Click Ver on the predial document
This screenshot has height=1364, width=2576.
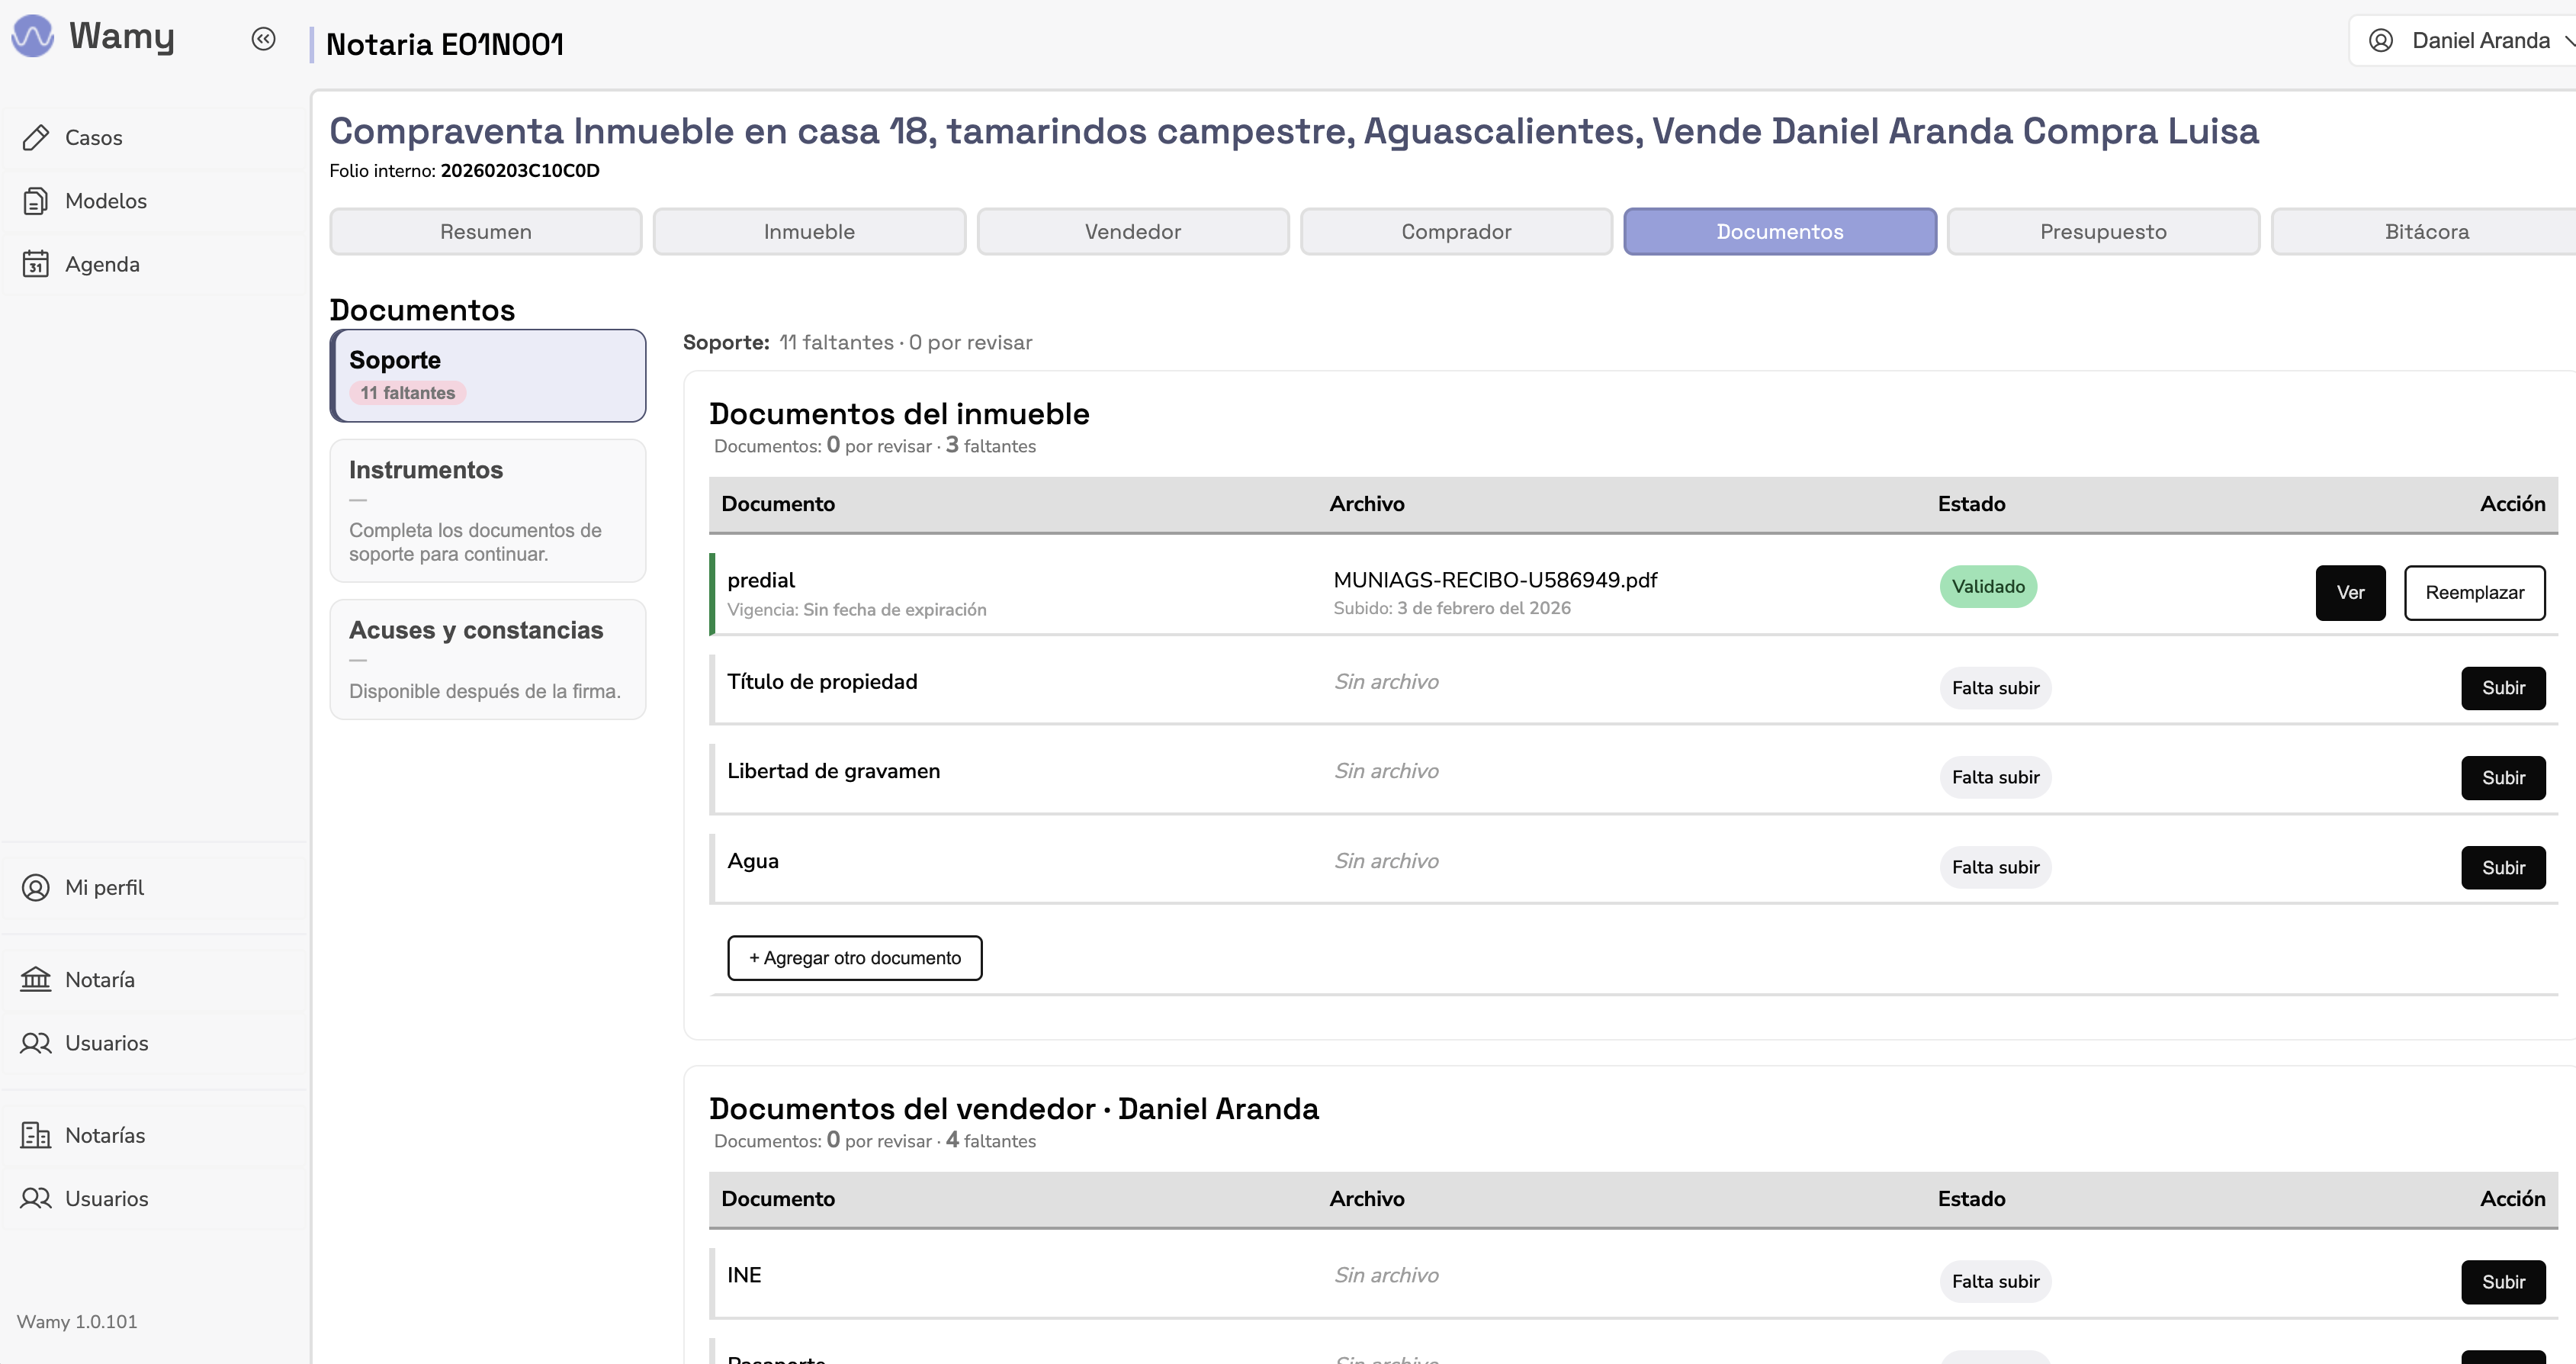(2350, 593)
